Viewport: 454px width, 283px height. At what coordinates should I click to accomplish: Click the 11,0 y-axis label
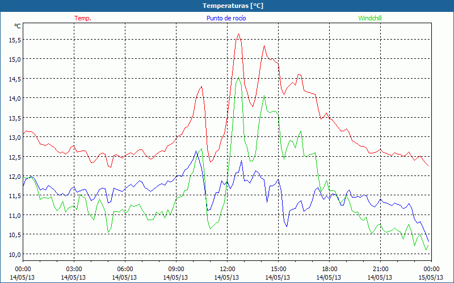[15, 216]
